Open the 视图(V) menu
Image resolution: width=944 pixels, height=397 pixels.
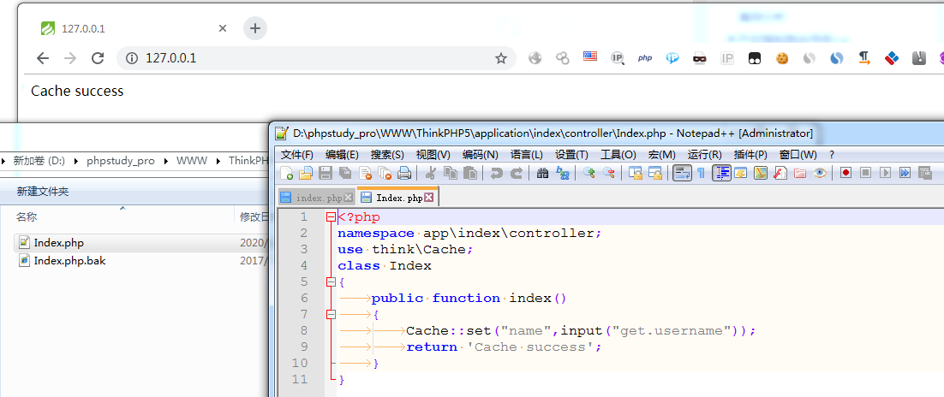(433, 155)
